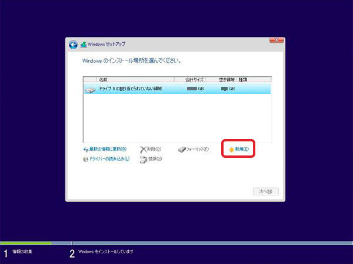Click step 2 Windows をインストールしています label

106,252
